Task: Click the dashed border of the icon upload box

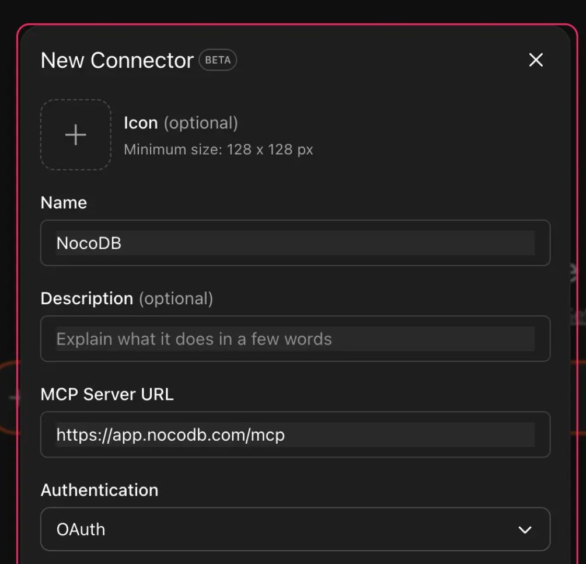Action: pos(41,135)
